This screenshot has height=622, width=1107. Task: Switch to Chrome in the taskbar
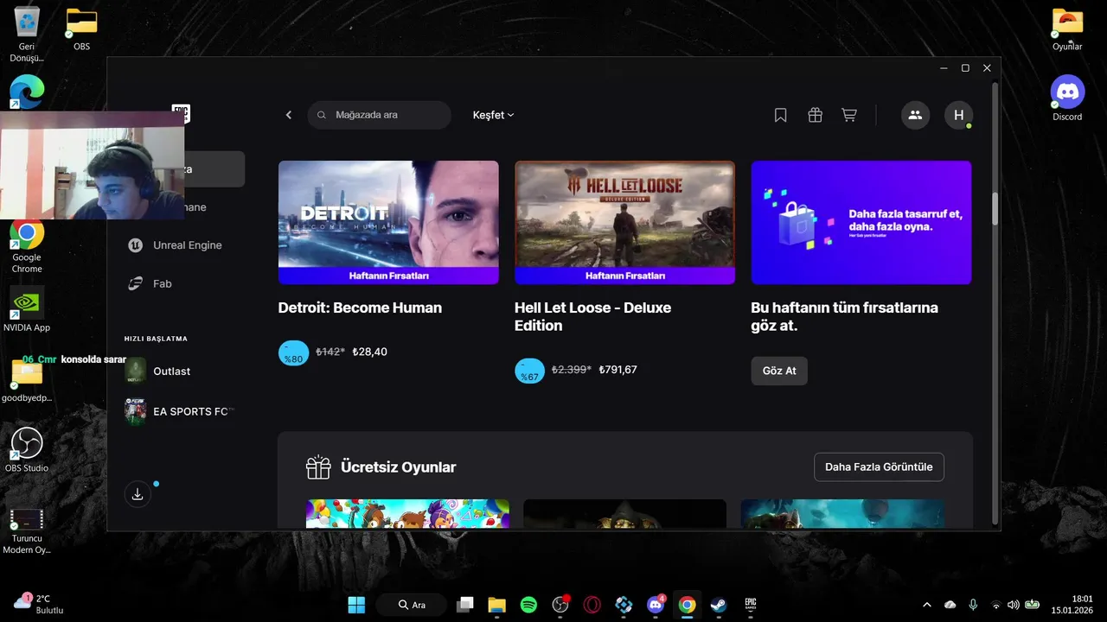687,605
